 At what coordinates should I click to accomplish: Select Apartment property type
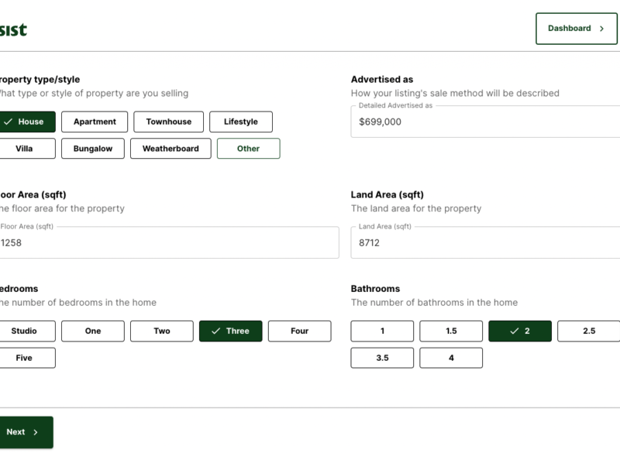(95, 122)
